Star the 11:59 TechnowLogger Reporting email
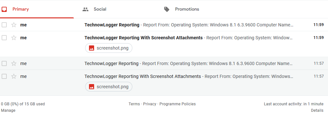This screenshot has height=124, width=328. click(14, 25)
